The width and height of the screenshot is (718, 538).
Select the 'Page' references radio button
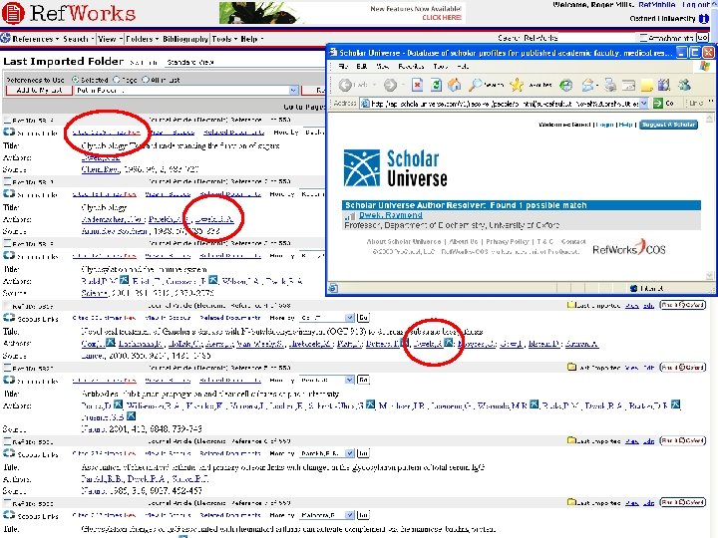(117, 80)
